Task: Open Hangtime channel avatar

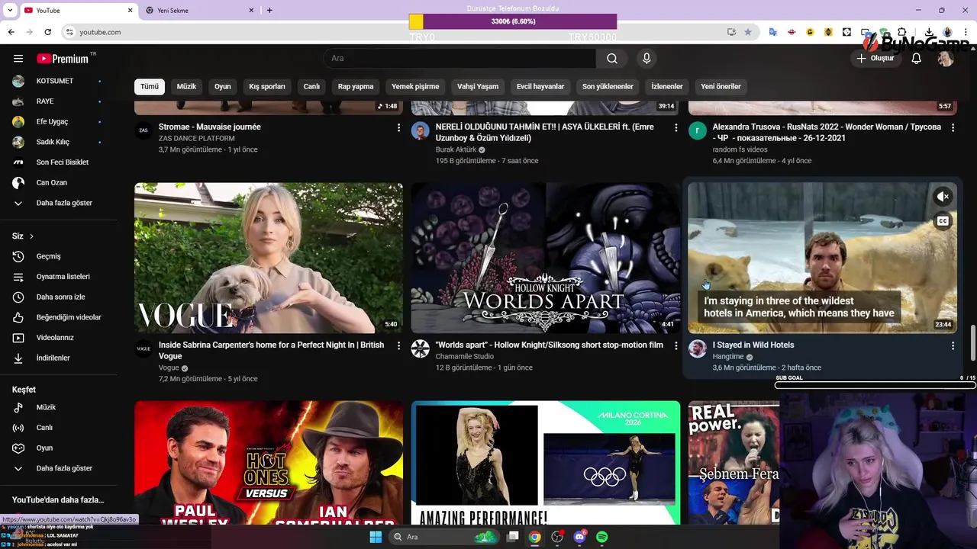Action: (x=697, y=349)
